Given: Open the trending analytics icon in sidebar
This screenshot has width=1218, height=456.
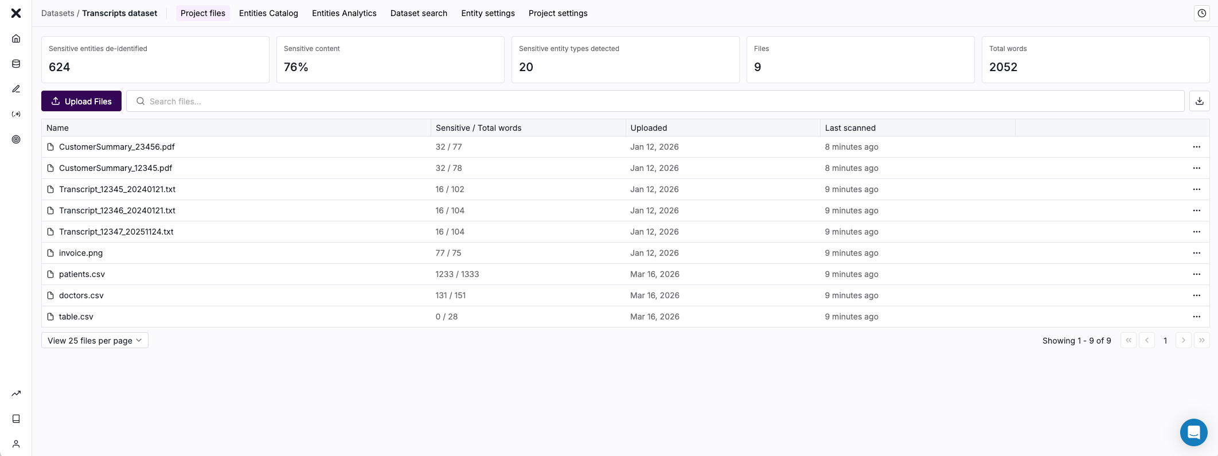Looking at the screenshot, I should 16,393.
